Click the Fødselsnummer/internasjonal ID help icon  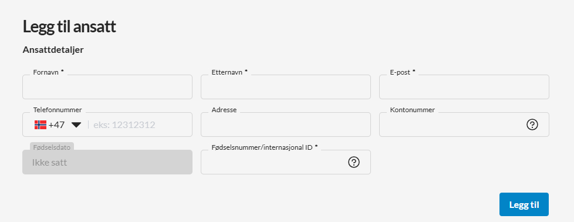point(354,162)
